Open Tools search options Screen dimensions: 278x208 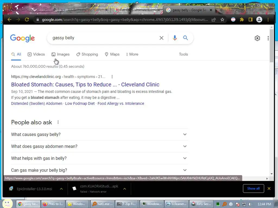(x=183, y=54)
